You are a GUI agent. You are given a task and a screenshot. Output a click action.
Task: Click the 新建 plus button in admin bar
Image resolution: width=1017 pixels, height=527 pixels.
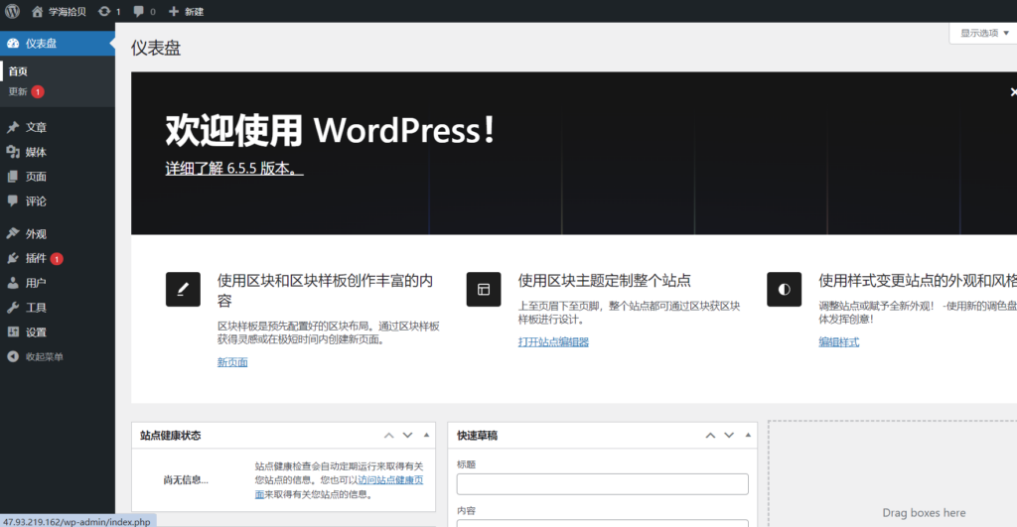pyautogui.click(x=186, y=11)
